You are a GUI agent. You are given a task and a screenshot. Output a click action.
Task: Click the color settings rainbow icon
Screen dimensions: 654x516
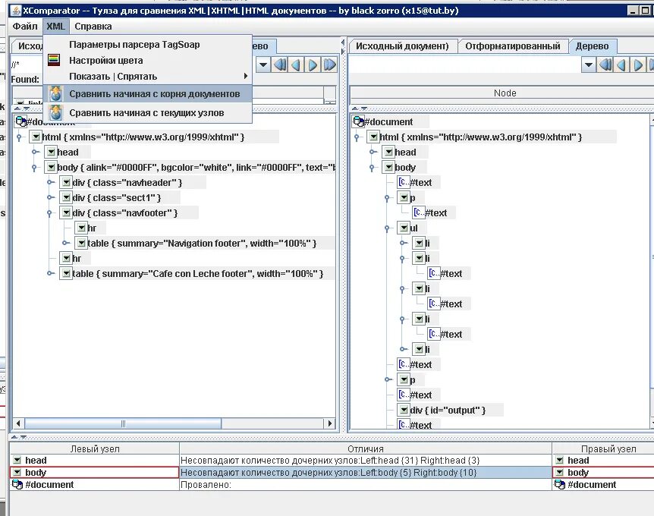(54, 60)
